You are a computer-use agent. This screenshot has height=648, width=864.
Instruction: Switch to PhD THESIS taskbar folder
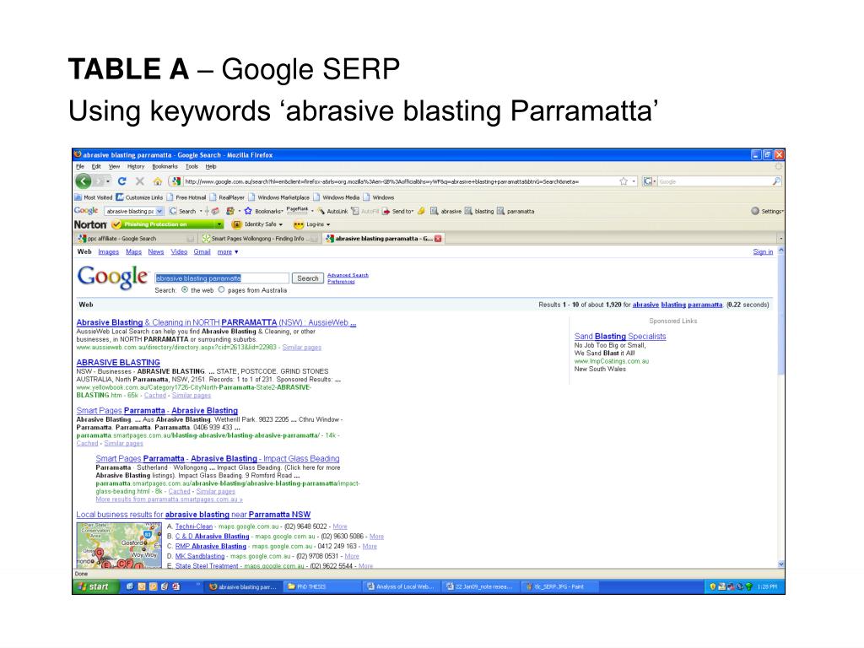click(x=321, y=587)
